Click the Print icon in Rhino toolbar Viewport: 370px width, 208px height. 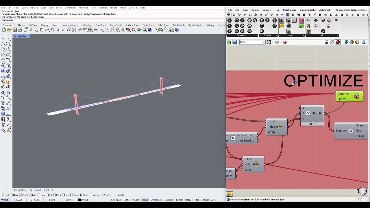coord(20,30)
